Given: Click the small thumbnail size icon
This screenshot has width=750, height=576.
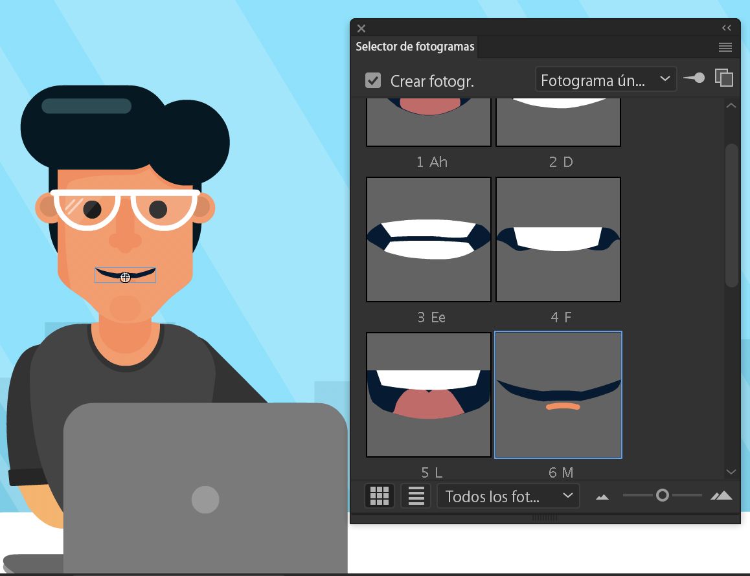Looking at the screenshot, I should [602, 496].
